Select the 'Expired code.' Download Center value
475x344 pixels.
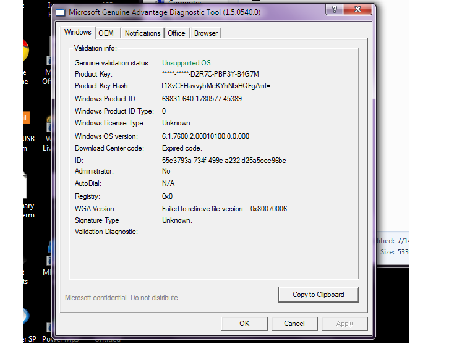coord(182,148)
